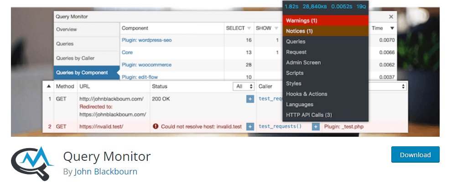Click Plugin: _test.php cell
This screenshot has width=457, height=189.
click(x=343, y=127)
